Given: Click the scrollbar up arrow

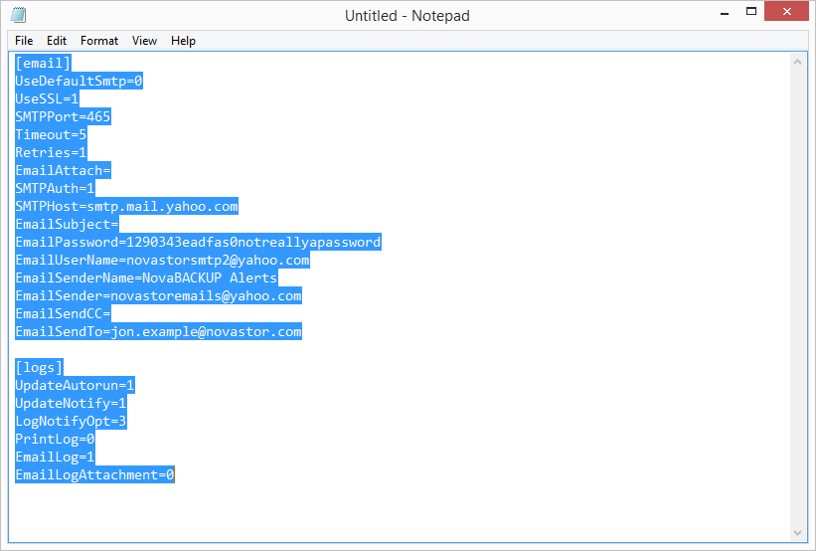Looking at the screenshot, I should point(797,62).
